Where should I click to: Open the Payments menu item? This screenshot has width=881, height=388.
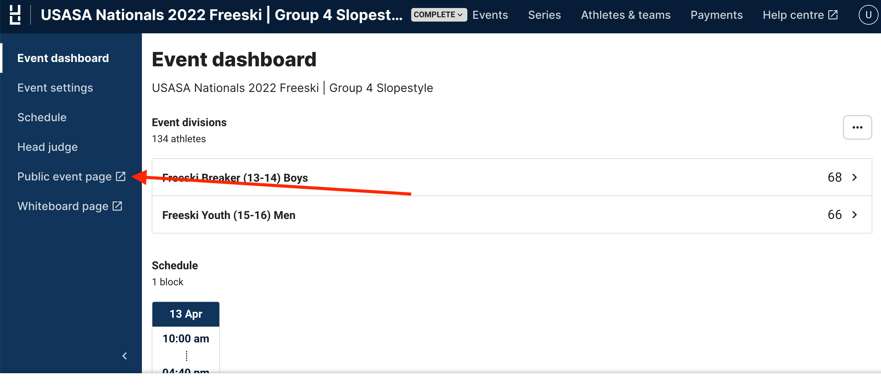click(x=716, y=15)
